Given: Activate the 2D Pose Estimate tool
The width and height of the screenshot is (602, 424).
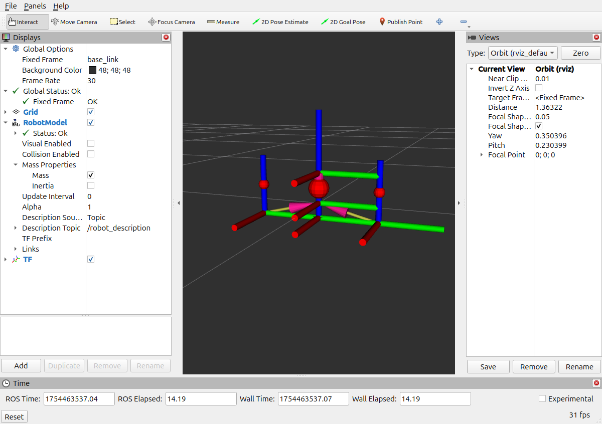Looking at the screenshot, I should [280, 22].
